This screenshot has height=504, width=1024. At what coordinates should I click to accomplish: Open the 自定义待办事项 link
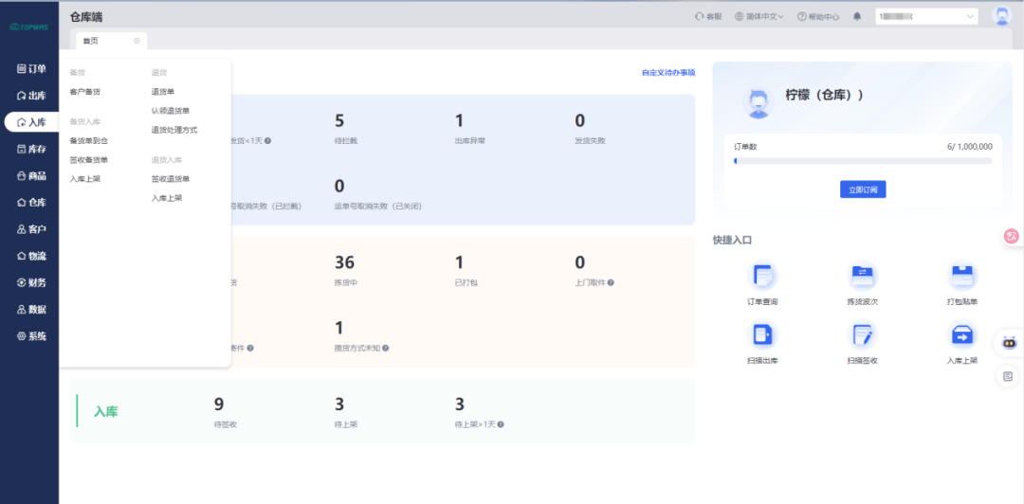point(667,73)
